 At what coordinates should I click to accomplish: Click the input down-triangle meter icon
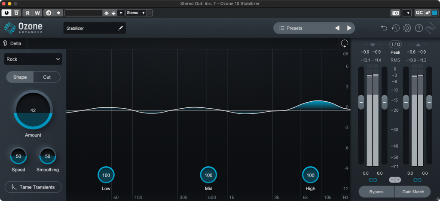point(373,45)
